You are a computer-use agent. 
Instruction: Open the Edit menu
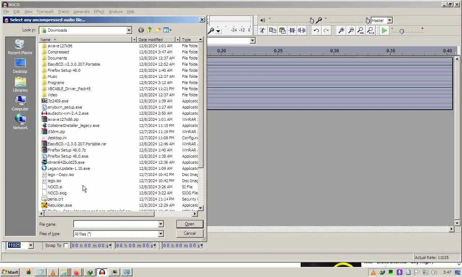click(17, 12)
